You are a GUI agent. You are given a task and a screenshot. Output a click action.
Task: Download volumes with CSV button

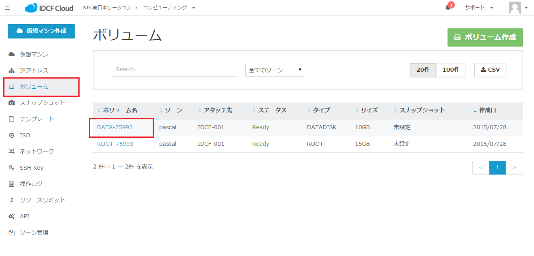490,70
